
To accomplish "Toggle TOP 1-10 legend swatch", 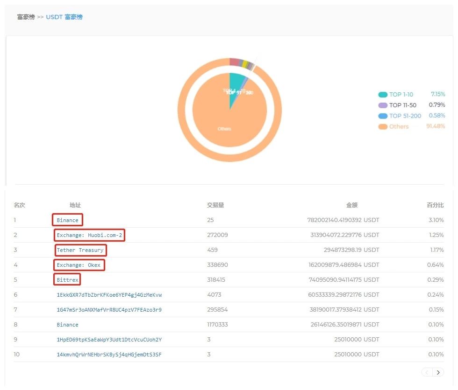I will 383,95.
